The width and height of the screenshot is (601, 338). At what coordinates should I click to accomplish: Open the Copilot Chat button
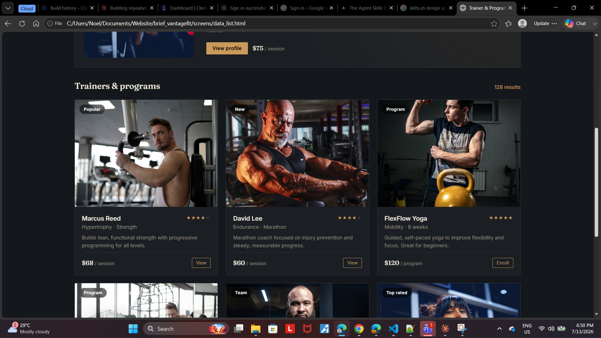tap(576, 23)
